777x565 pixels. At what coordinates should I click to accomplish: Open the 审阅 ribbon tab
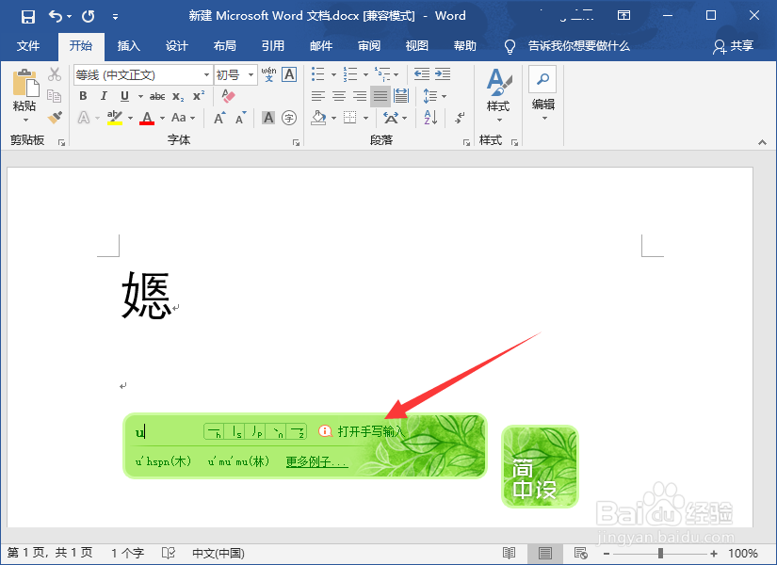[x=368, y=46]
